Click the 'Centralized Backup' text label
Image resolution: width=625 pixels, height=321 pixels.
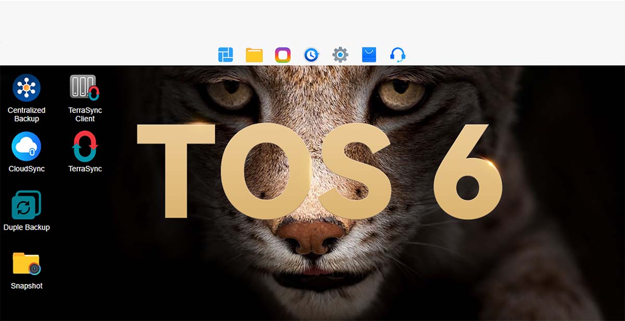coord(27,115)
